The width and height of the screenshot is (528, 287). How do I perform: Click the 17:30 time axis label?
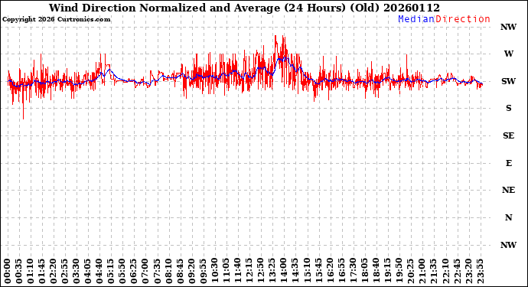[353, 272]
